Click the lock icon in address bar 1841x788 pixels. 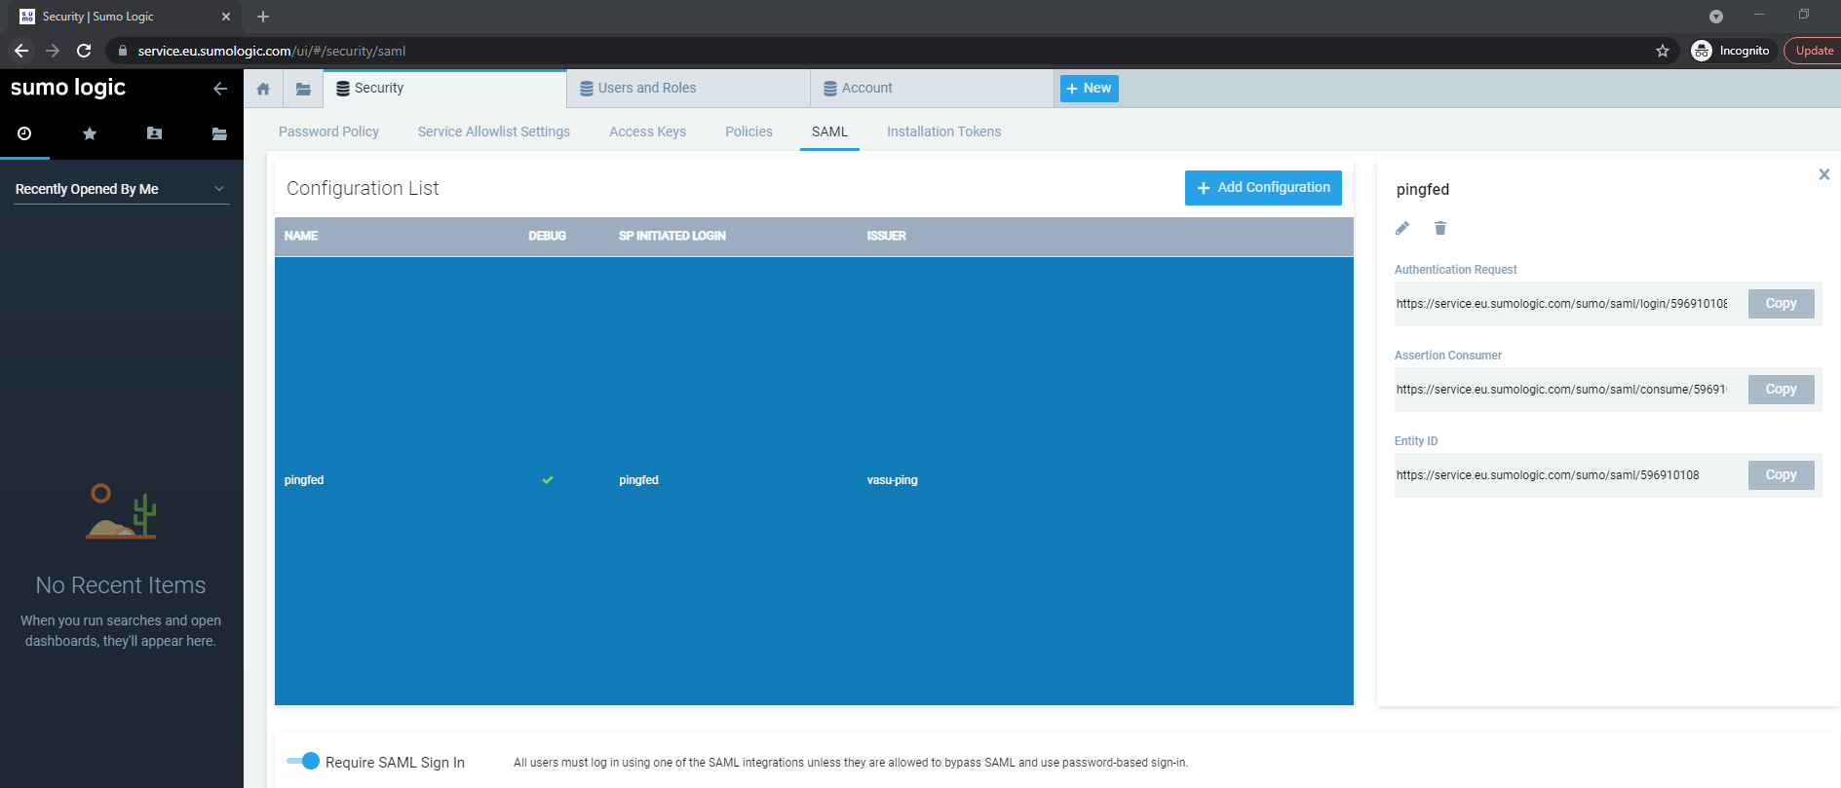click(x=122, y=51)
